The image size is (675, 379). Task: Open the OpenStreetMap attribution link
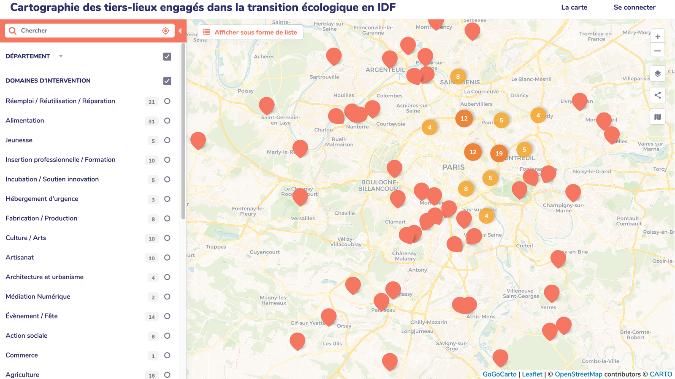(578, 374)
